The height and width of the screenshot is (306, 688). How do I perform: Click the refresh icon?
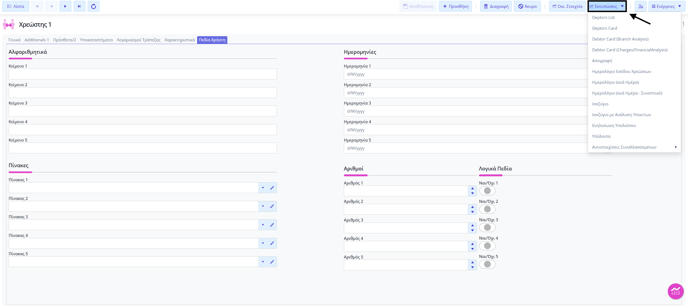click(94, 6)
